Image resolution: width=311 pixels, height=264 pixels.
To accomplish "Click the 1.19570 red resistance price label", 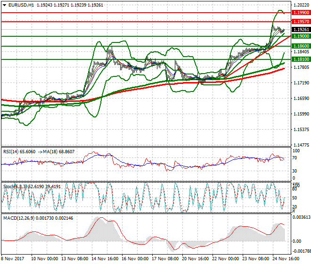I will pyautogui.click(x=301, y=21).
